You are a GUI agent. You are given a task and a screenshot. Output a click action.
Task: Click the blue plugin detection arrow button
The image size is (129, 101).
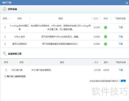(123, 81)
